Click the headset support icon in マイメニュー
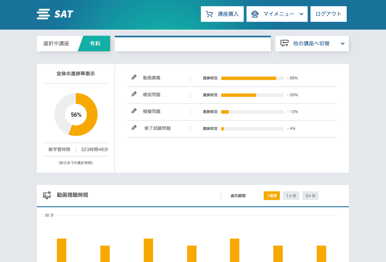 pyautogui.click(x=255, y=14)
